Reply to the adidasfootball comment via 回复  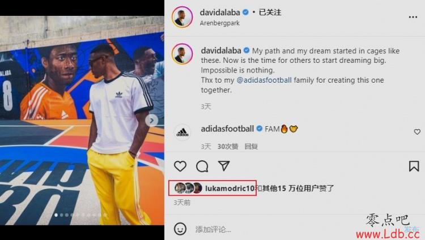[251, 147]
